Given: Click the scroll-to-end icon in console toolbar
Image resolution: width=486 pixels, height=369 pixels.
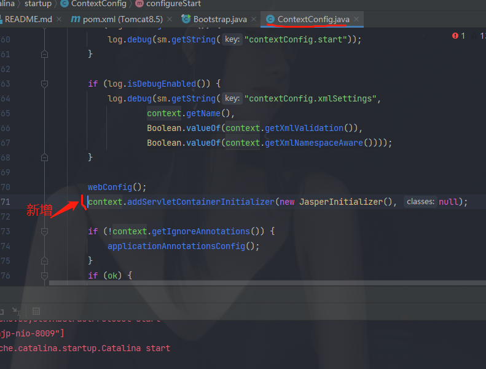Looking at the screenshot, I should (x=15, y=312).
